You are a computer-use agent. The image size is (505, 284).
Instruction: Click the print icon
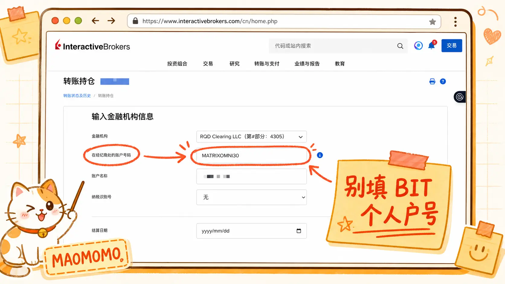432,81
